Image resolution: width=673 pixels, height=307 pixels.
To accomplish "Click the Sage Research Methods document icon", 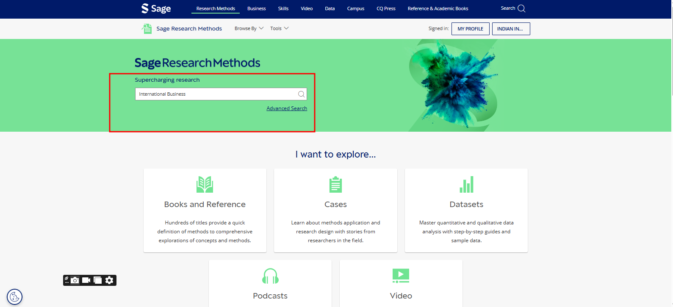I will tap(147, 29).
